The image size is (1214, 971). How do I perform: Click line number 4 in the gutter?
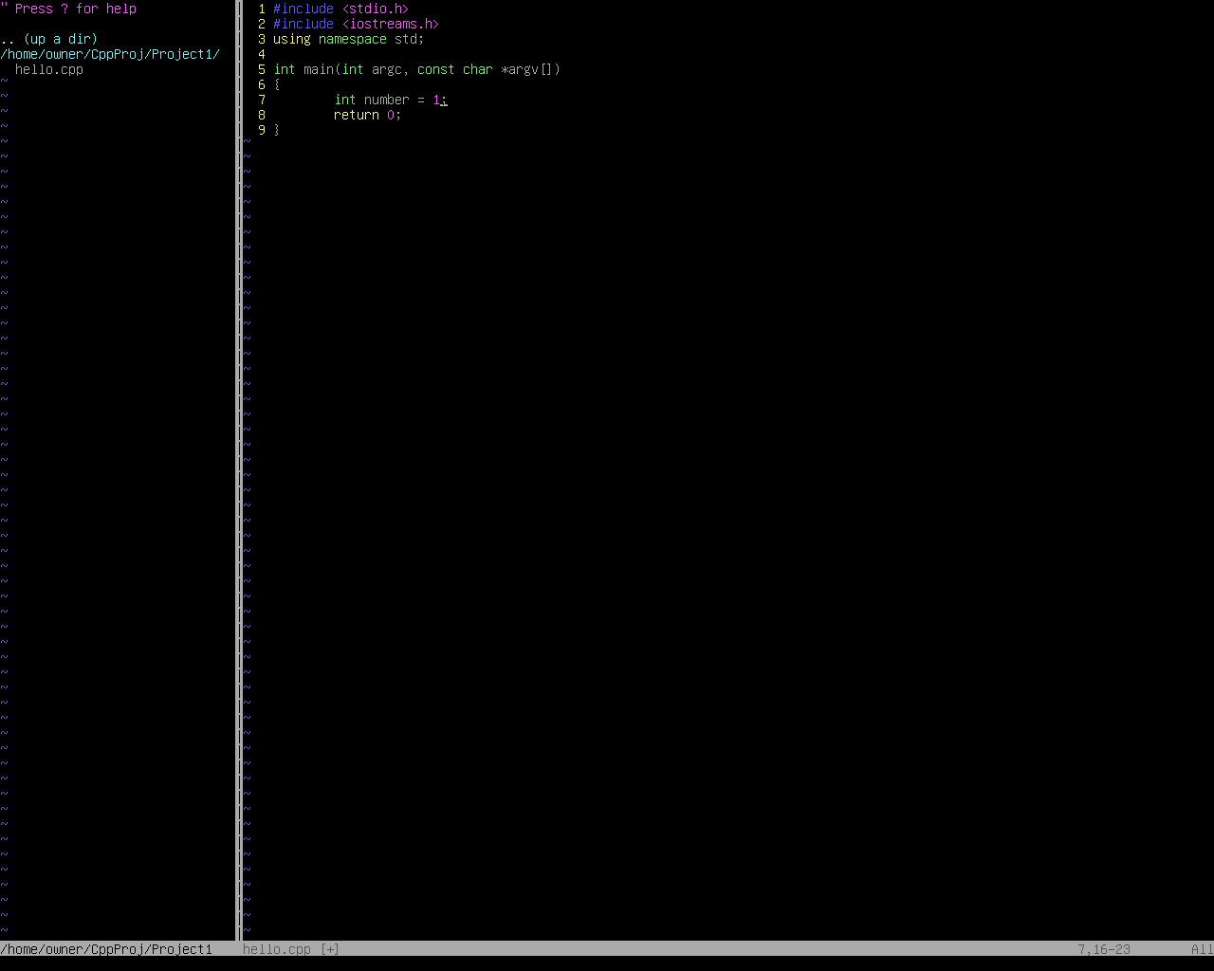(x=262, y=54)
